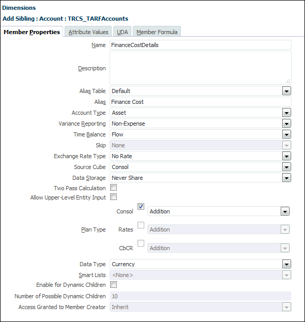
Task: Click into the Description text area
Action: tap(201, 68)
